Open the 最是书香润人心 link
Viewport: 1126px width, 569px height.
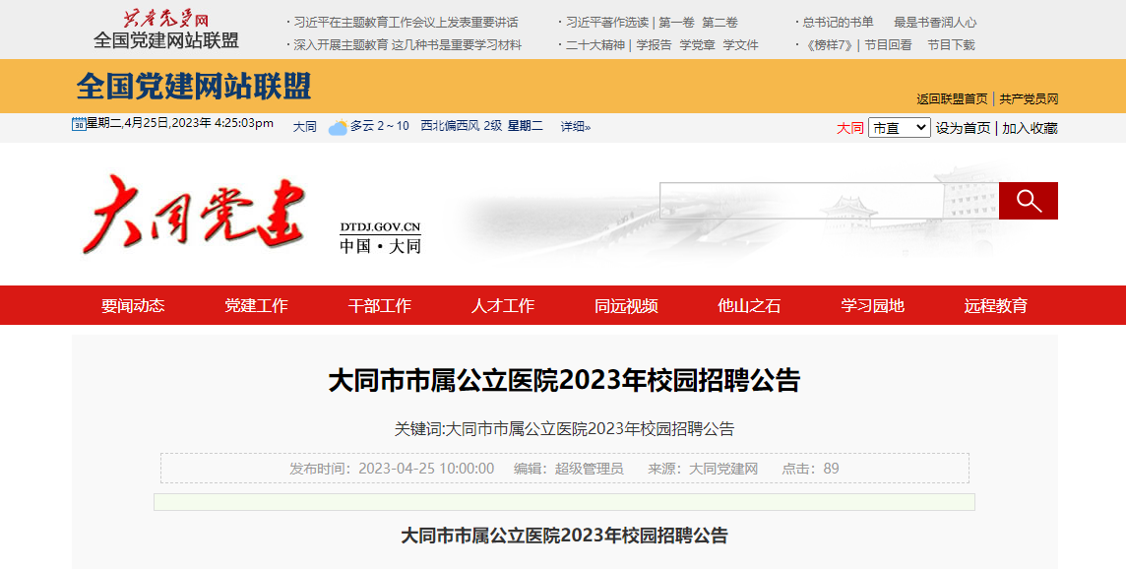pyautogui.click(x=935, y=23)
